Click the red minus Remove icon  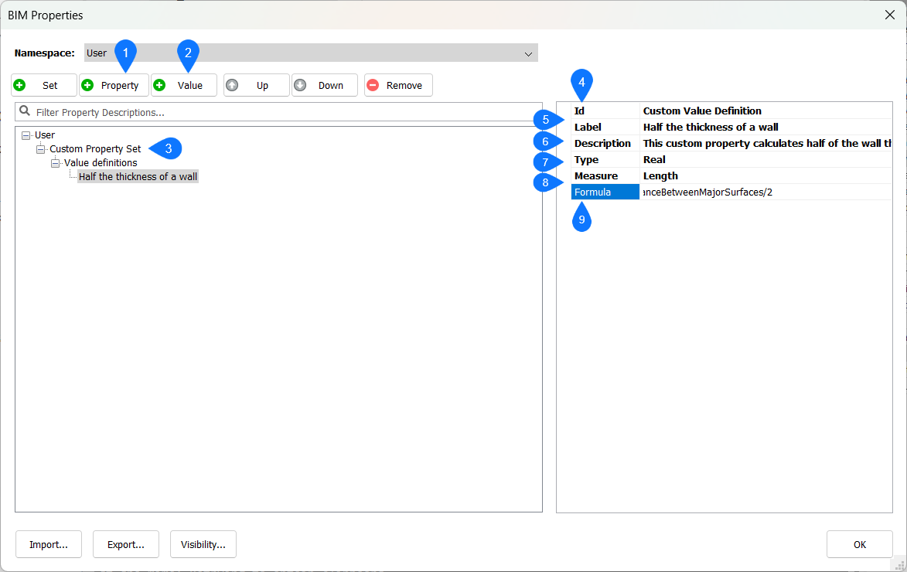tap(373, 85)
